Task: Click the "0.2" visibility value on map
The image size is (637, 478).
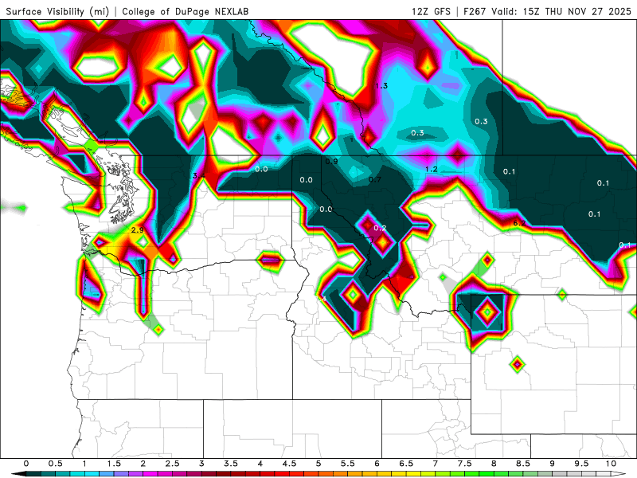Action: pyautogui.click(x=380, y=228)
